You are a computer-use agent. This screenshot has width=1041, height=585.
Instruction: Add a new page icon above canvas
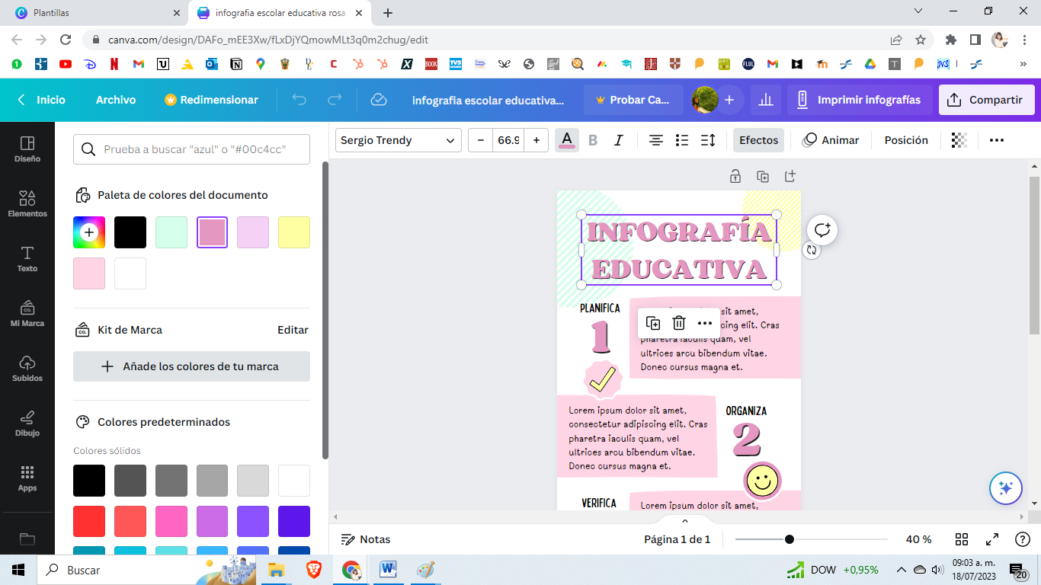pyautogui.click(x=790, y=176)
